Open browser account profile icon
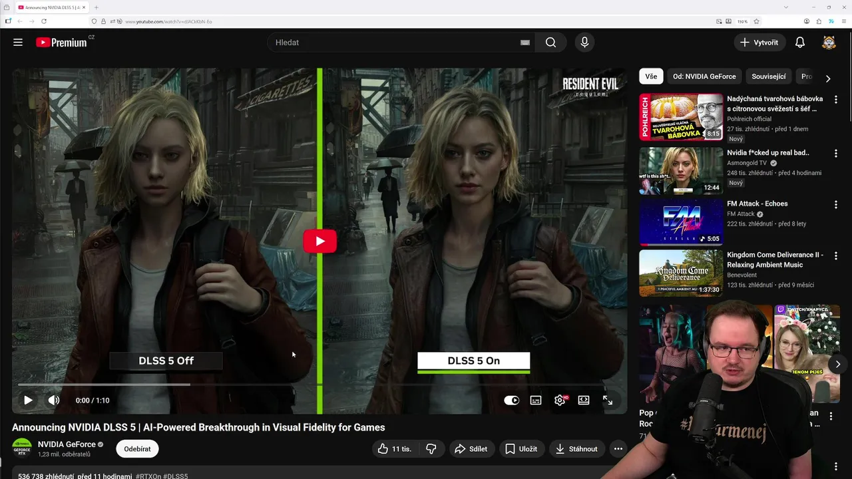The width and height of the screenshot is (852, 479). point(807,21)
